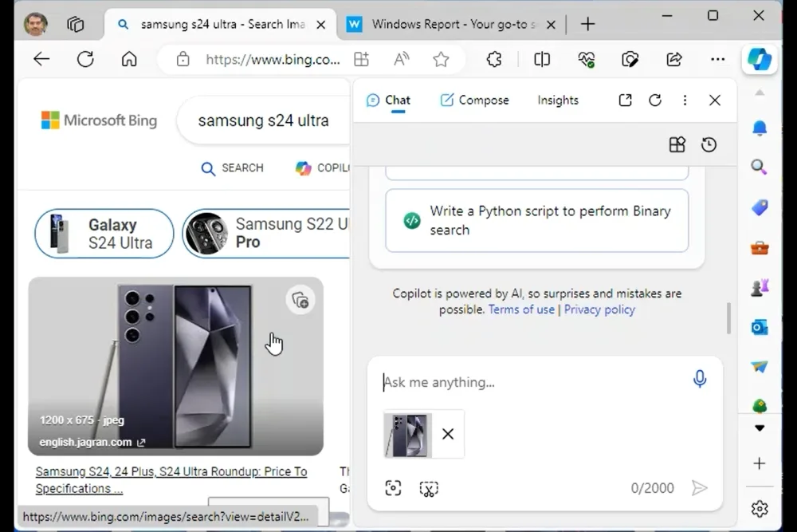Share this page
Viewport: 797px width, 532px height.
pos(674,60)
